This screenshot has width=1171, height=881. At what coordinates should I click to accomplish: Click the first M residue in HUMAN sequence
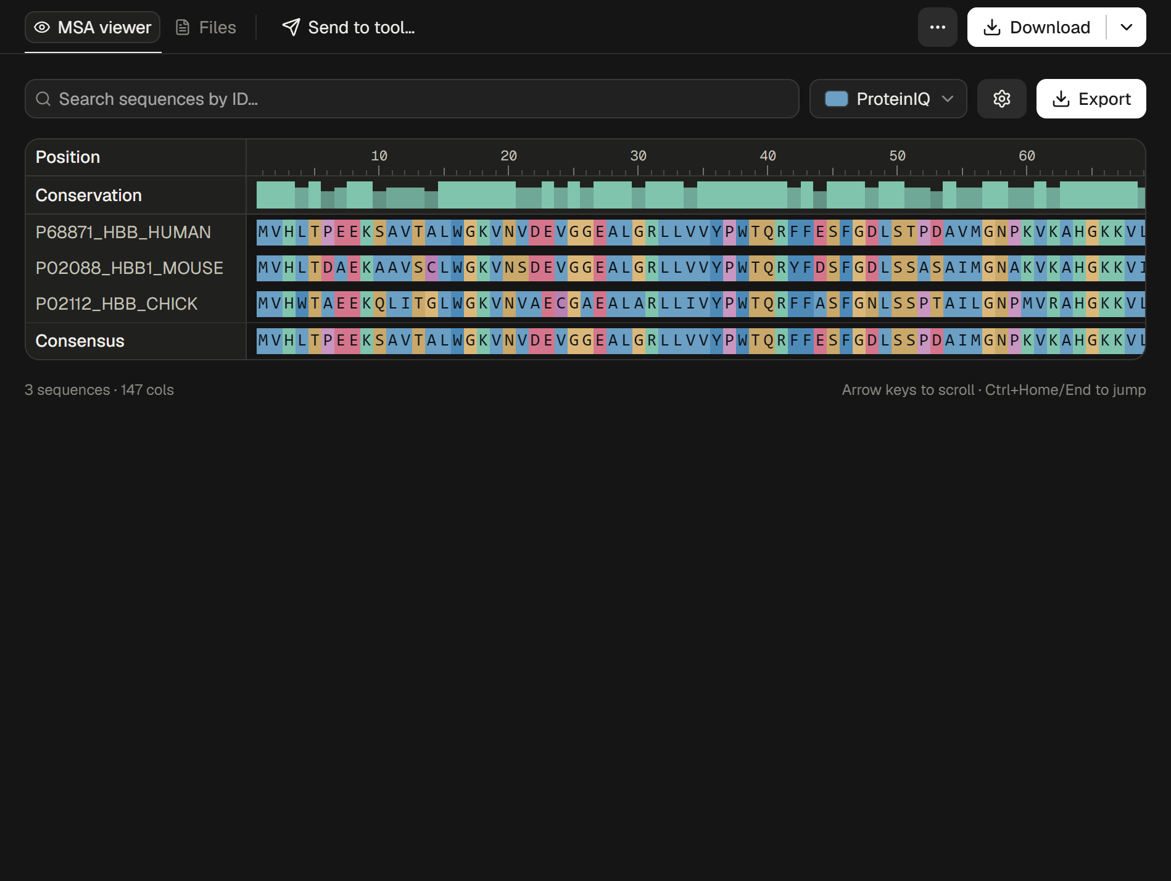263,232
